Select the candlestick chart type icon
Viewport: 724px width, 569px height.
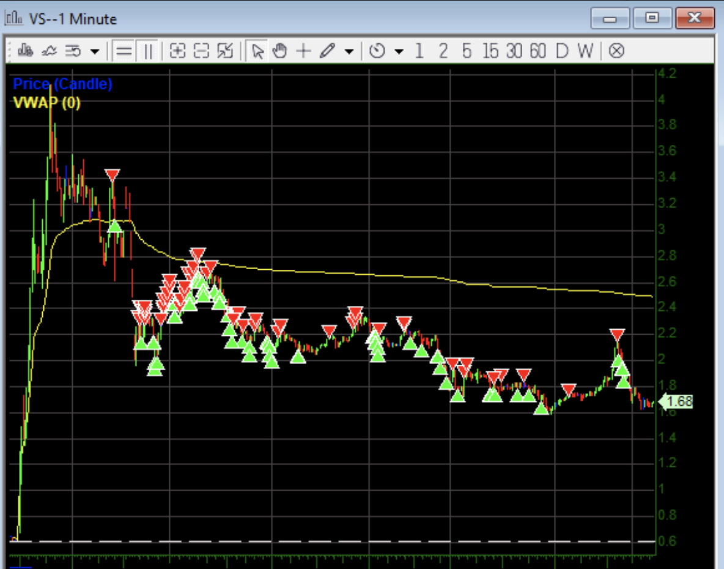[x=26, y=51]
